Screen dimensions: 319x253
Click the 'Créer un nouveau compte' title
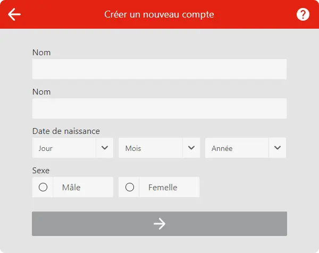[x=159, y=14]
